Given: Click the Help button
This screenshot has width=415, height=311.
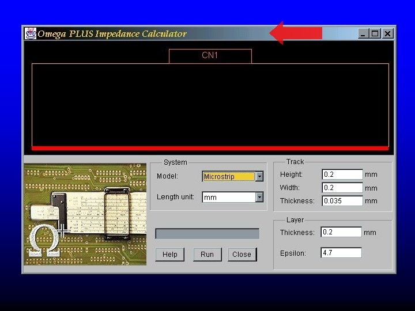Looking at the screenshot, I should (x=169, y=255).
